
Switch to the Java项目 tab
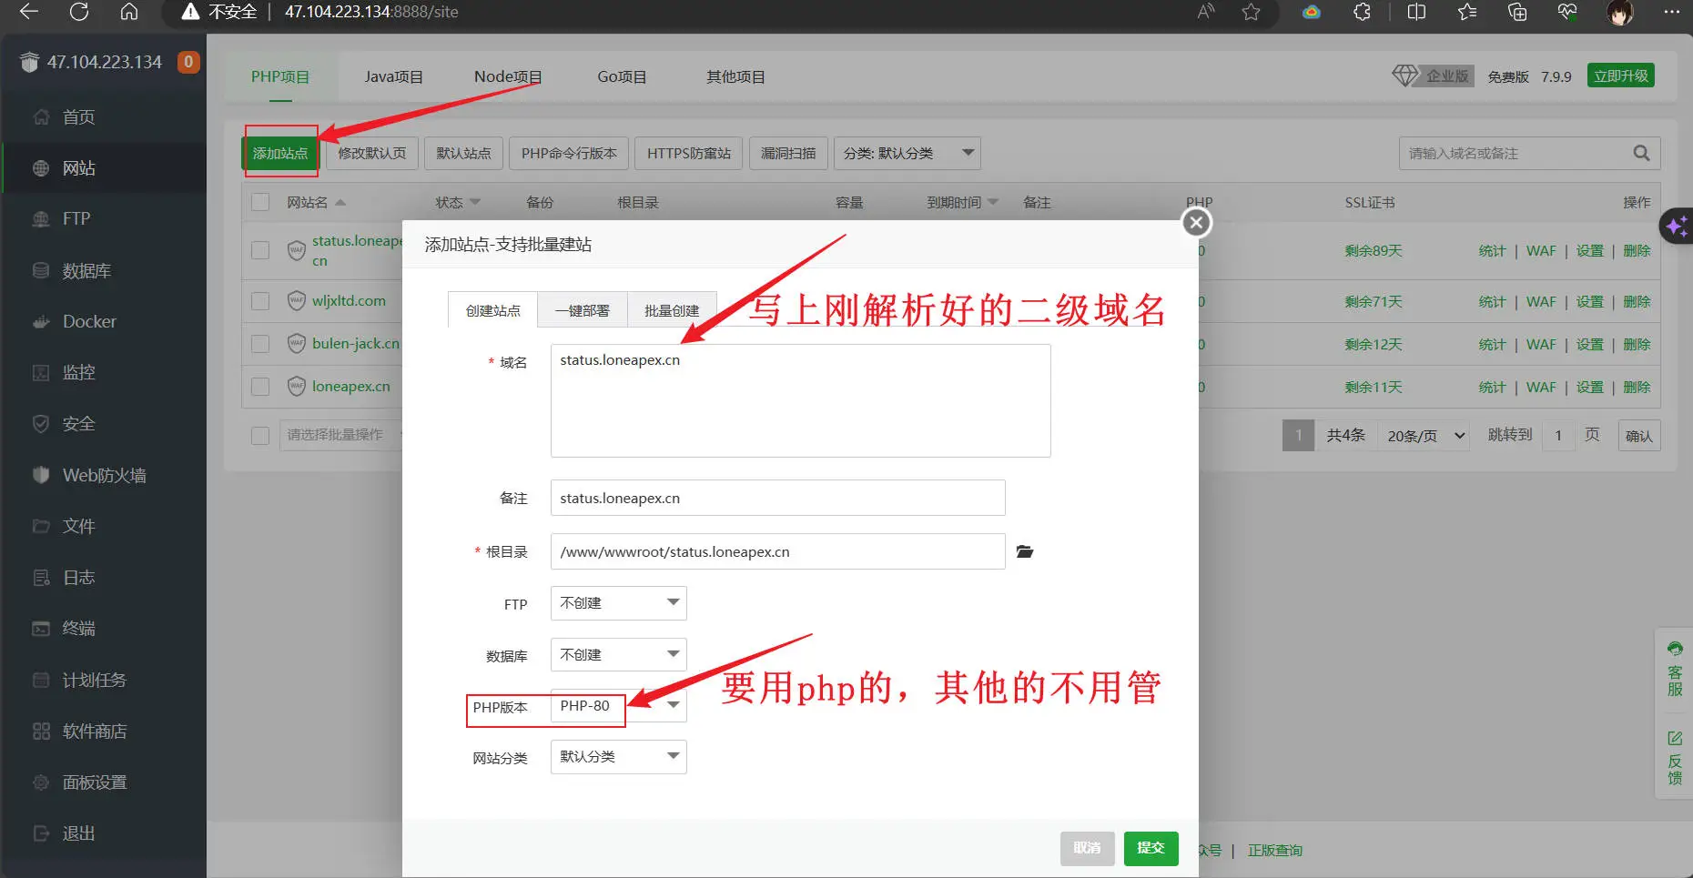(x=393, y=76)
